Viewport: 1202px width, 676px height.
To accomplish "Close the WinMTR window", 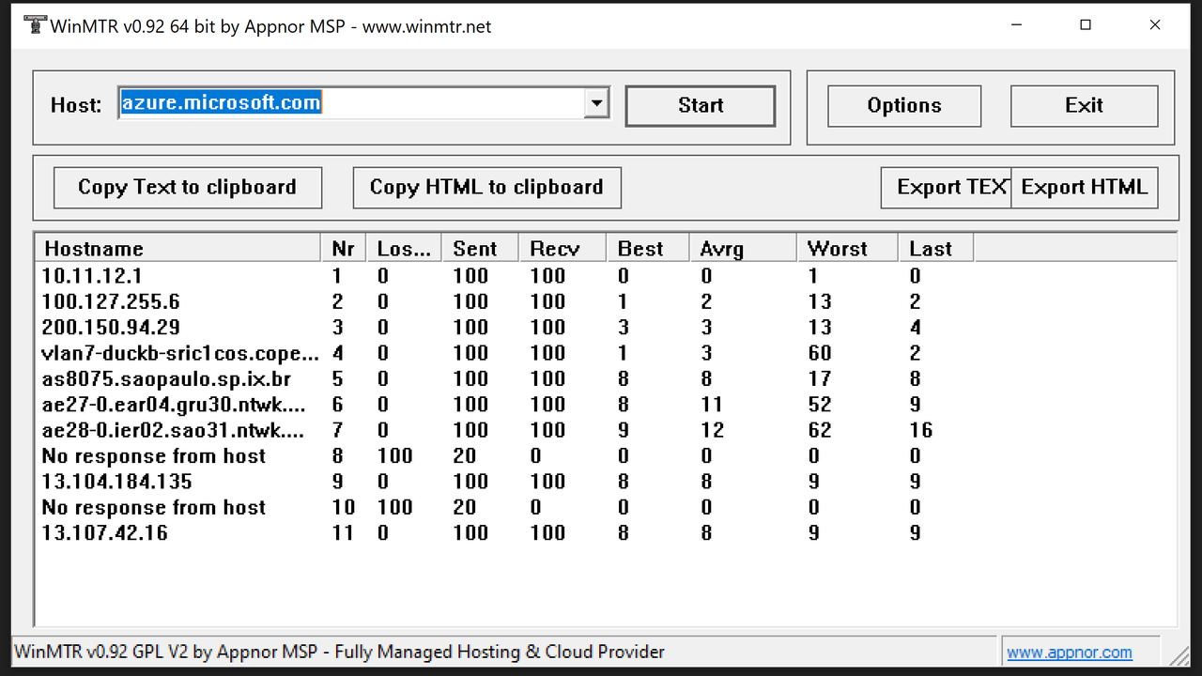I will click(x=1155, y=25).
